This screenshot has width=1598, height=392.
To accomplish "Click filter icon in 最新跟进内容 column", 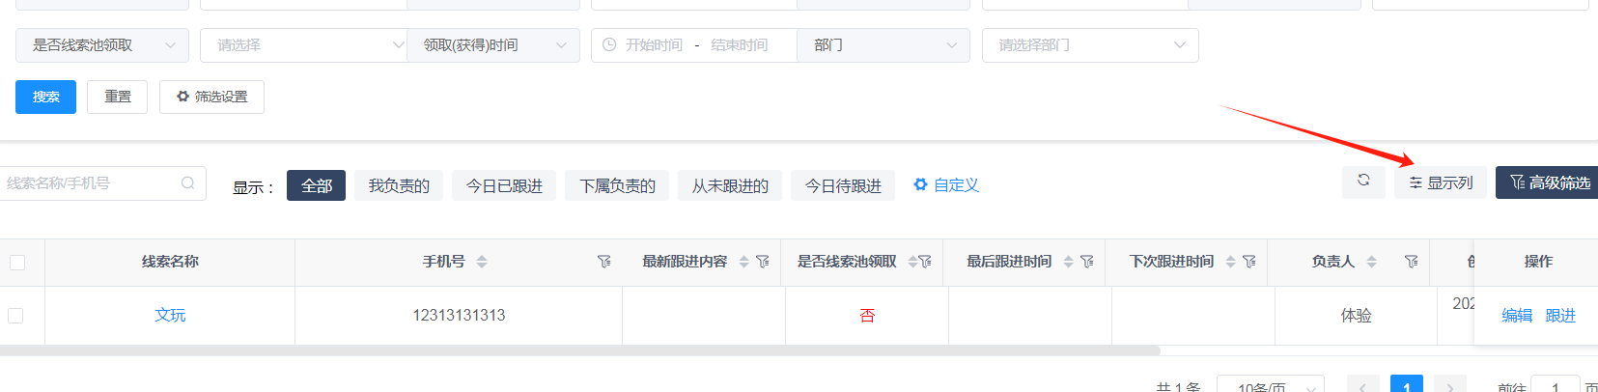I will pos(763,262).
